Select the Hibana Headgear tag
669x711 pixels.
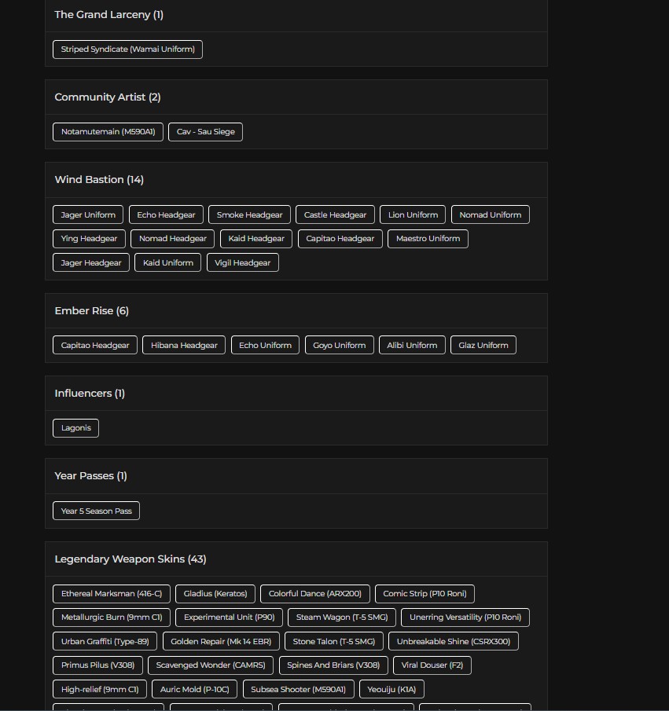184,346
